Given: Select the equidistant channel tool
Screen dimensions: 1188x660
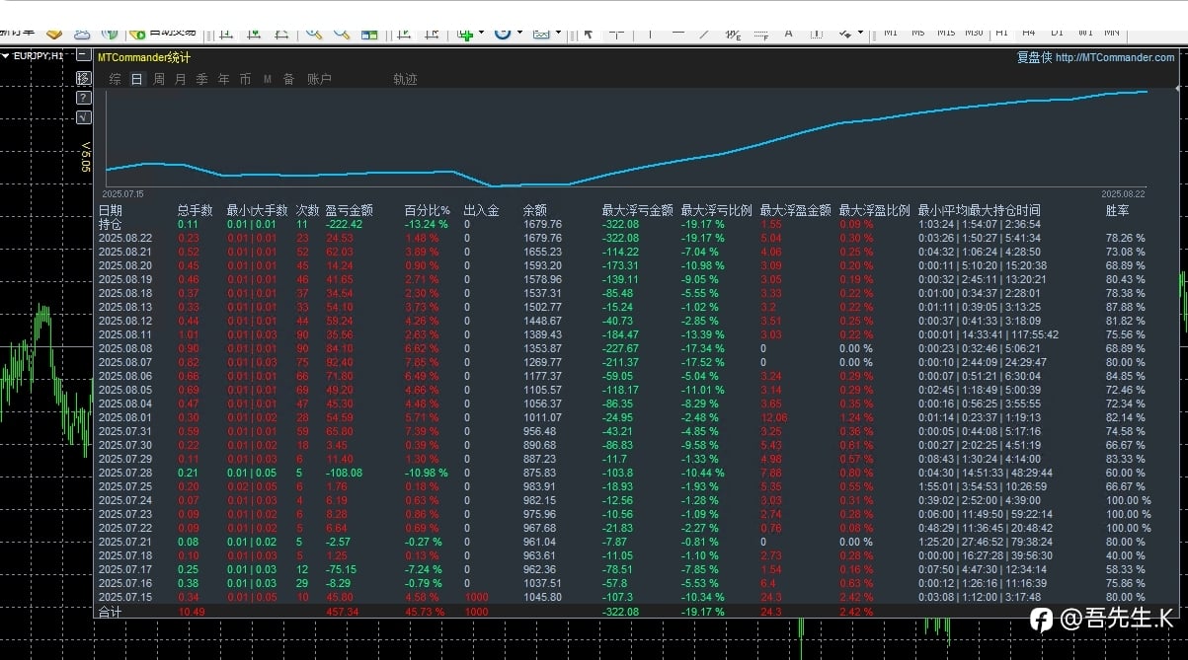Looking at the screenshot, I should pyautogui.click(x=733, y=35).
